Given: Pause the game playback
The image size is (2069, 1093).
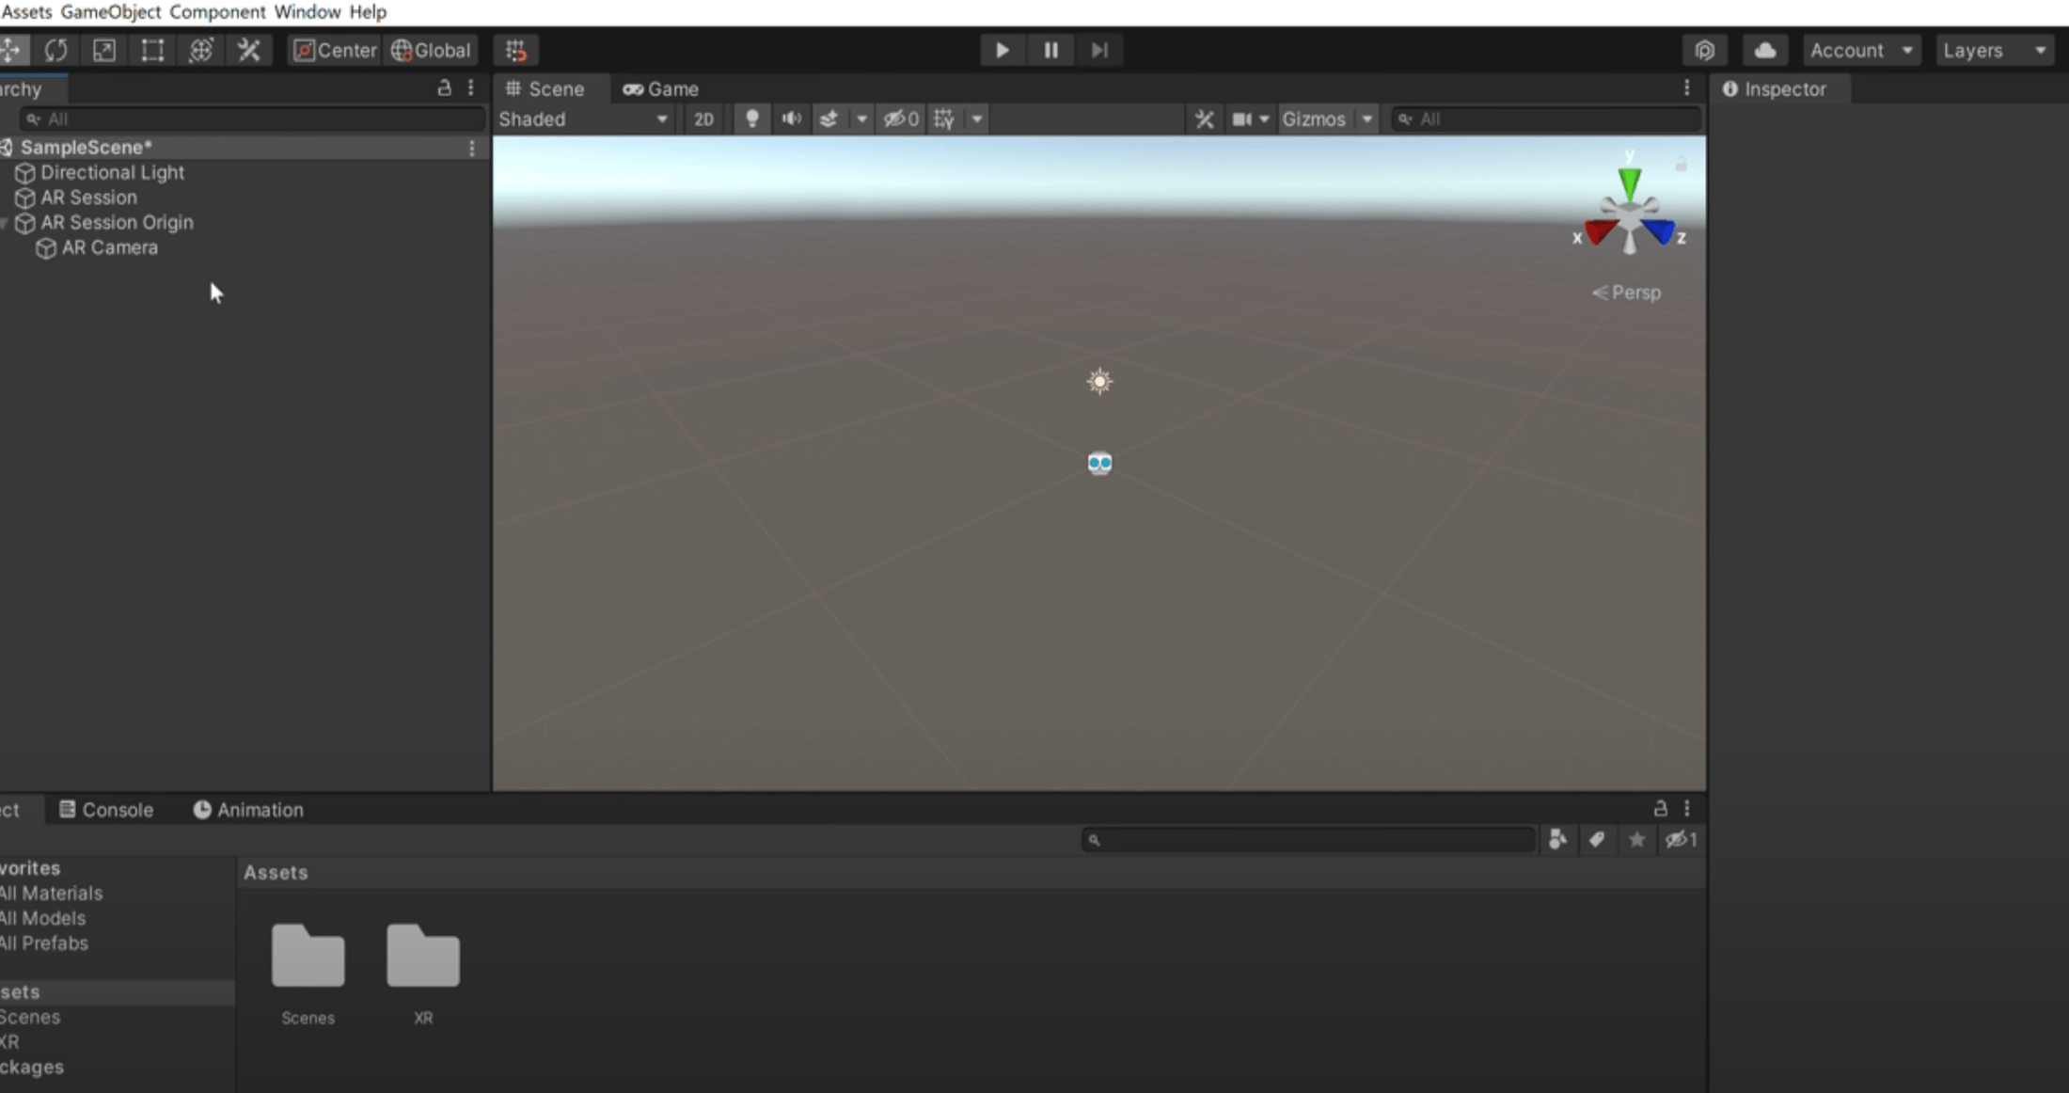Looking at the screenshot, I should click(1051, 50).
